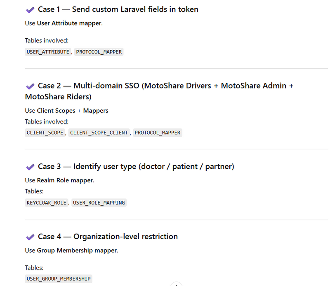
Task: Click the USER_GROUP_MEMBERSHIP code tag
Action: pos(58,279)
